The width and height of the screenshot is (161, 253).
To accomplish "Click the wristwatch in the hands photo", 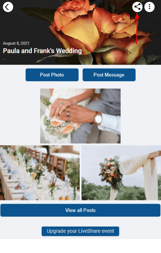I will point(98,118).
